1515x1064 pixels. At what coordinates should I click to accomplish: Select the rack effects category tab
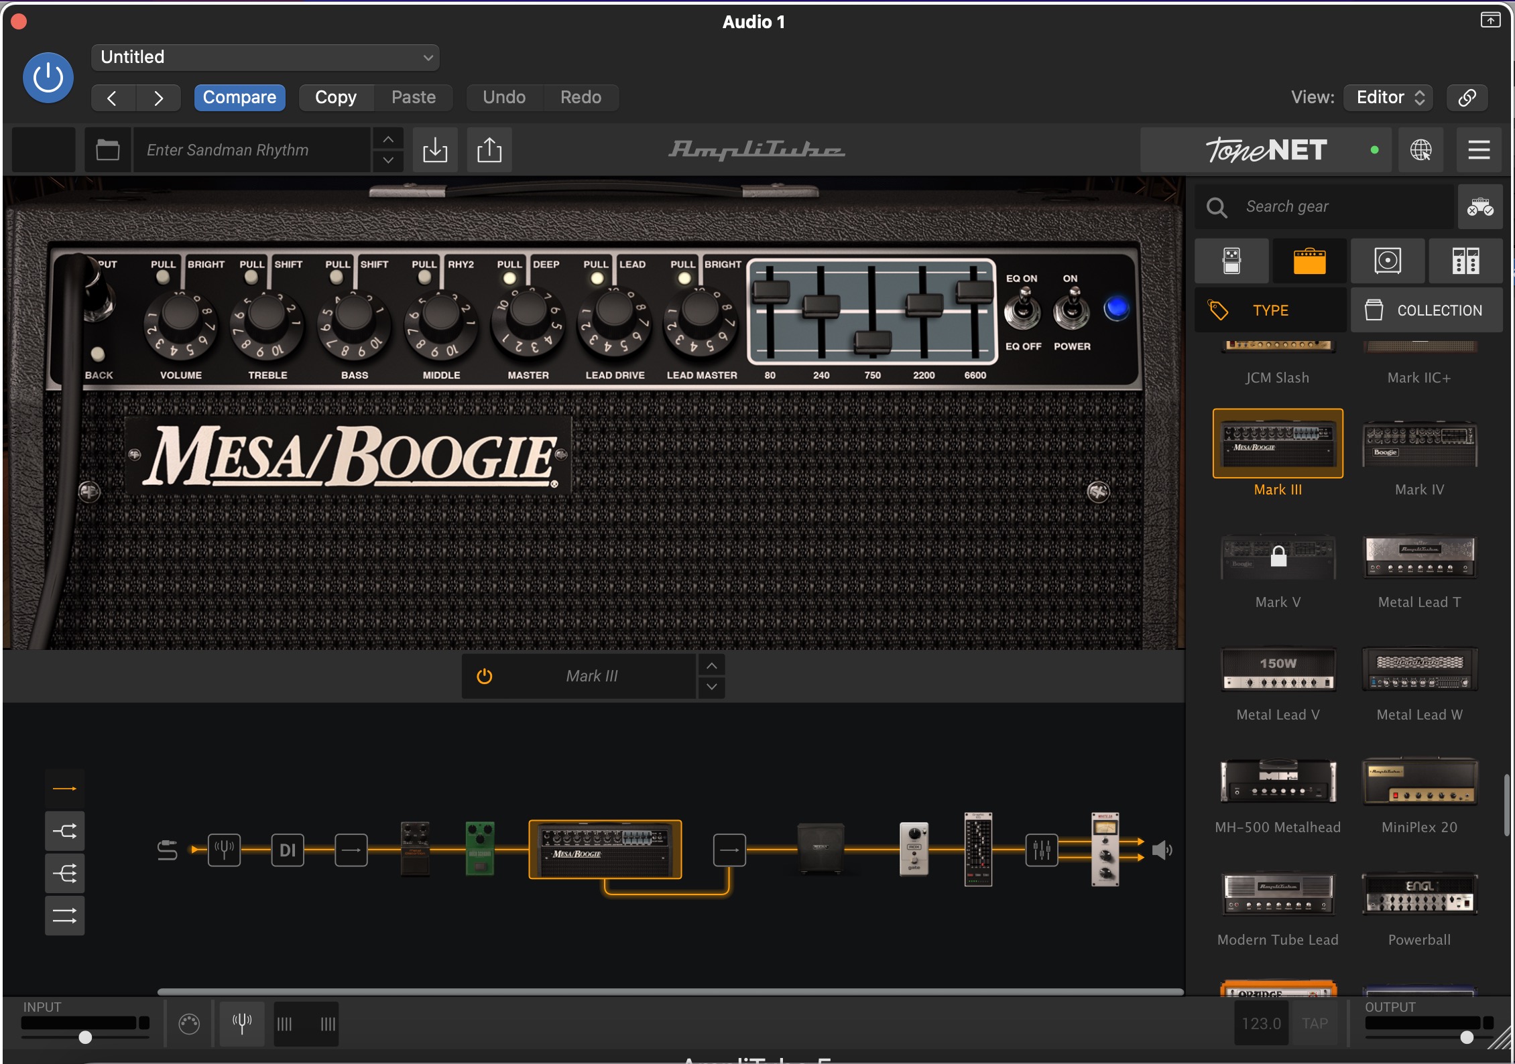[x=1465, y=261]
